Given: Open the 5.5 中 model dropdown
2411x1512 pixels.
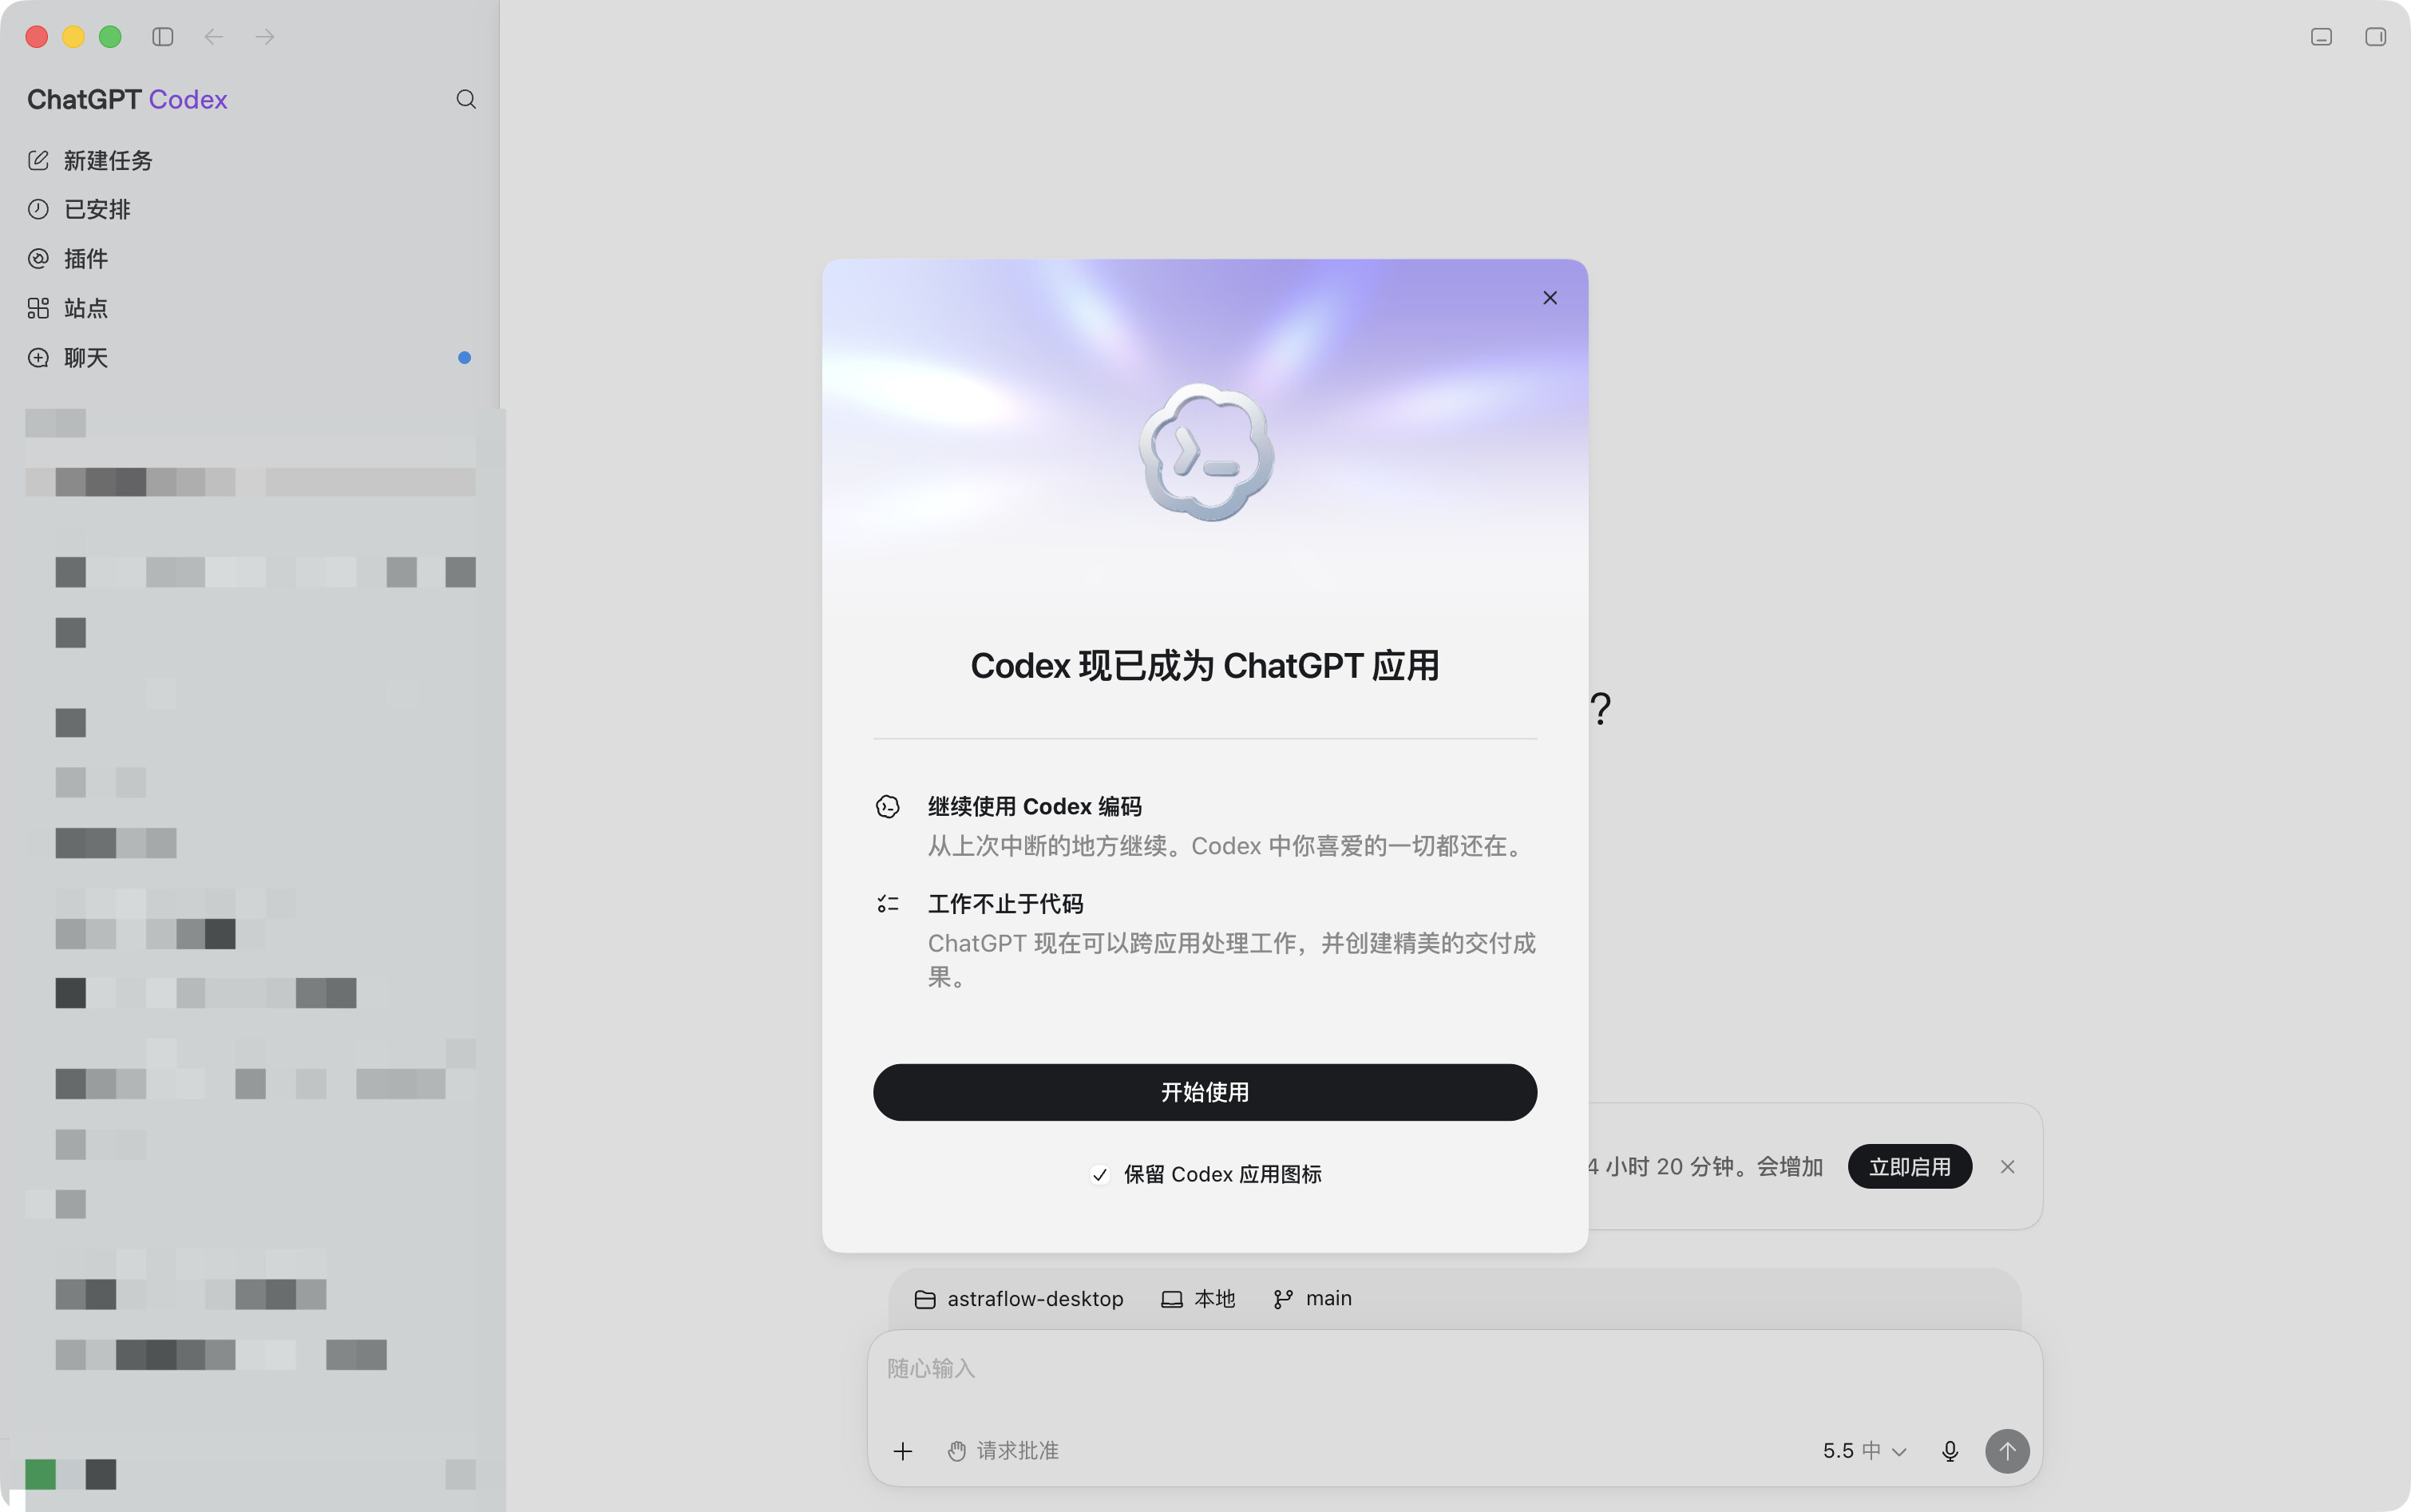Looking at the screenshot, I should pos(1865,1451).
